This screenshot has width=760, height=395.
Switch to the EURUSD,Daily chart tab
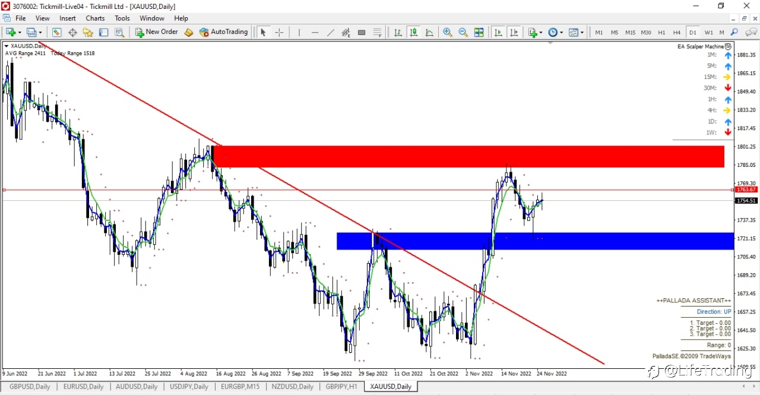tap(83, 387)
